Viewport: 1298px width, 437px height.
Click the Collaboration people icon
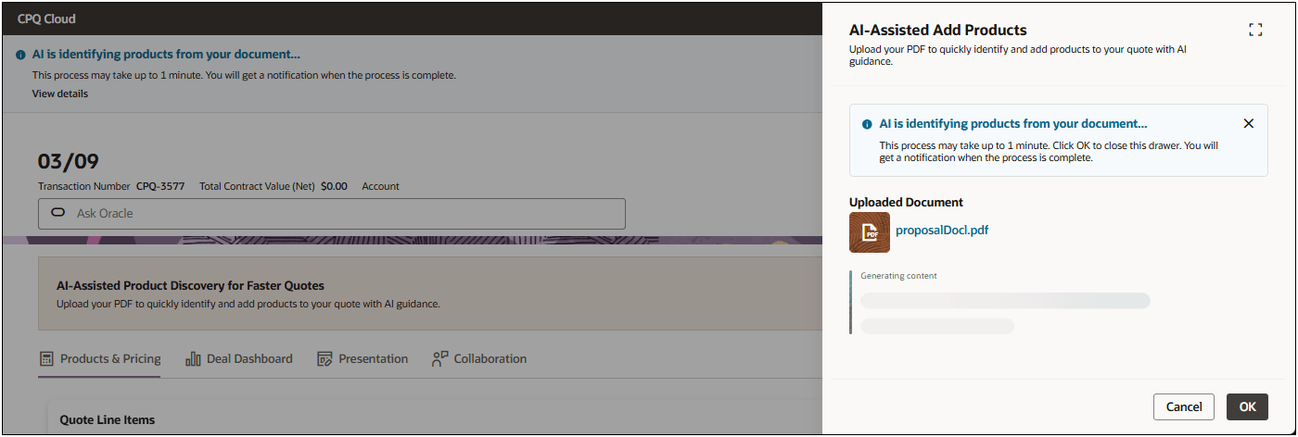tap(440, 359)
